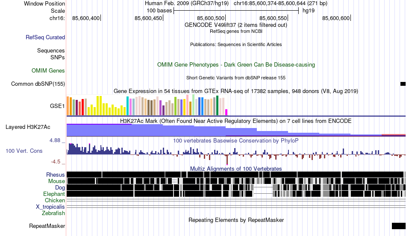Click the 85,600,450 position on the ruler
The width and height of the screenshot is (406, 236).
click(x=148, y=18)
